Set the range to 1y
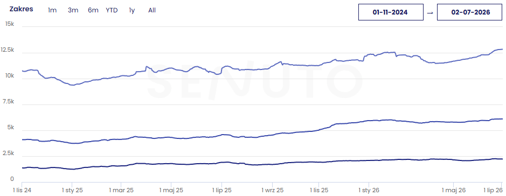The width and height of the screenshot is (506, 196). coord(131,10)
